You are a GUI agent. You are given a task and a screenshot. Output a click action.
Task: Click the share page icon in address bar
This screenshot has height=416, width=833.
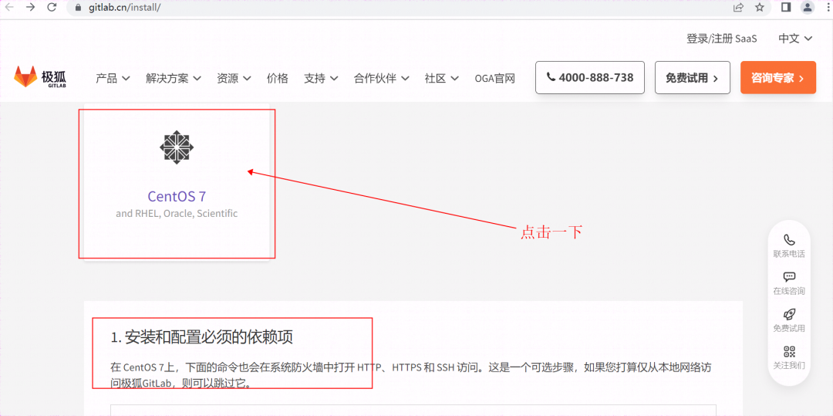click(738, 8)
